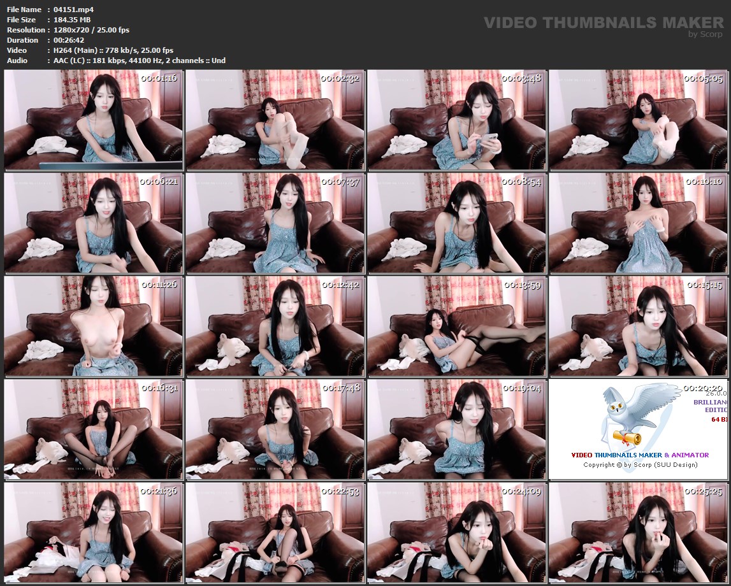This screenshot has width=731, height=586.
Task: Click the duration value 00:26:42
Action: pyautogui.click(x=69, y=40)
